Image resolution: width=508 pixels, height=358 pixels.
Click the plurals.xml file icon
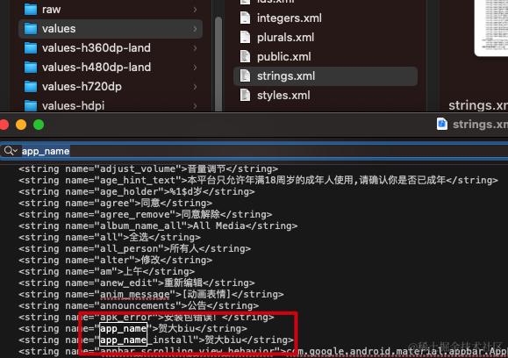click(x=246, y=37)
